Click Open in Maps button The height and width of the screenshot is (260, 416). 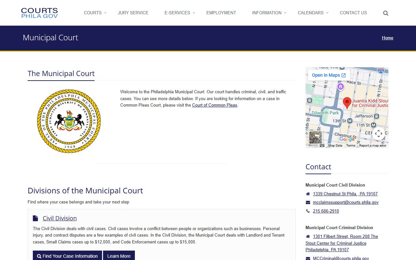pyautogui.click(x=329, y=75)
